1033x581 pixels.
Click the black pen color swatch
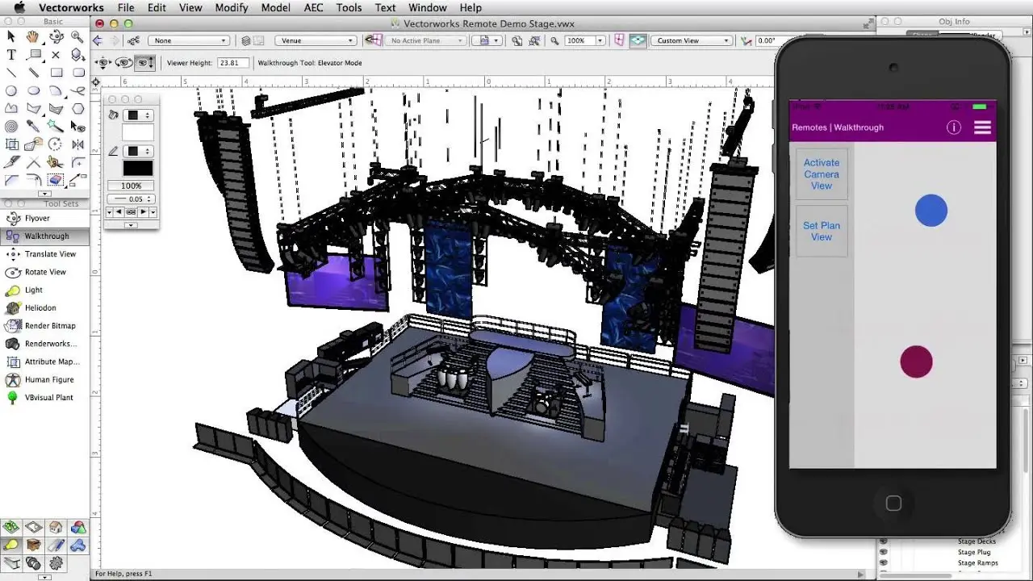(137, 168)
